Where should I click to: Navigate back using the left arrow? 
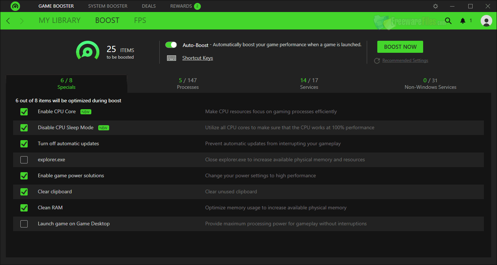8,21
